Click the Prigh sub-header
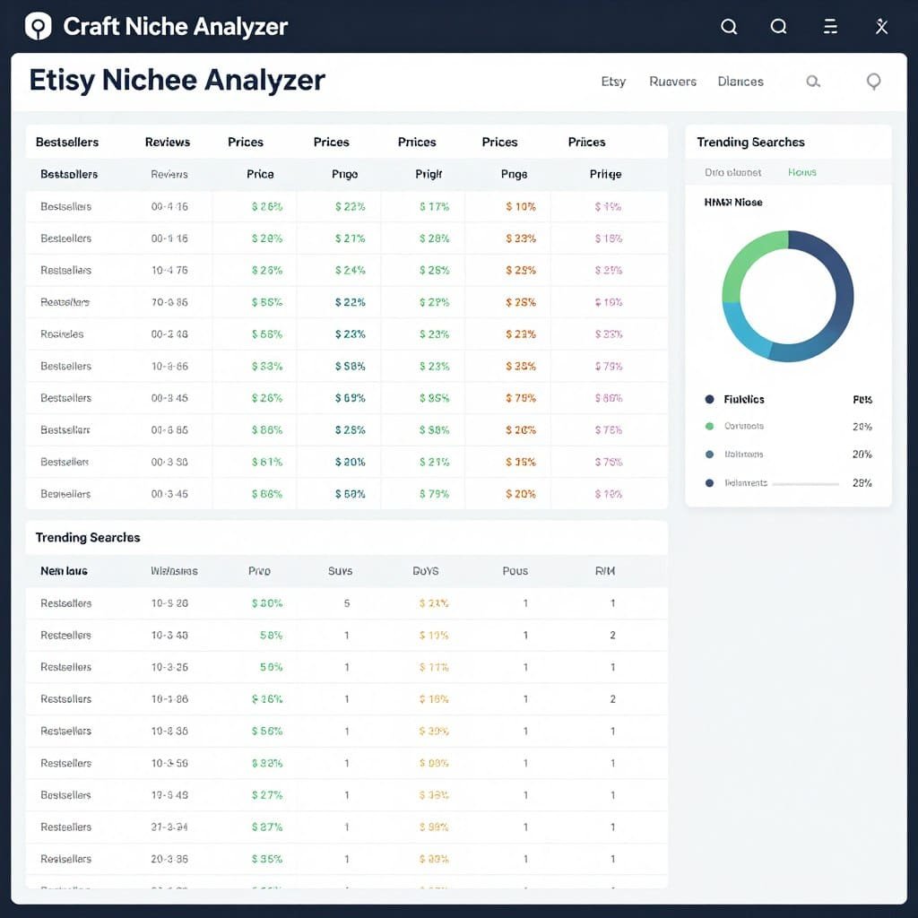Screen dimensions: 918x918 pos(429,174)
